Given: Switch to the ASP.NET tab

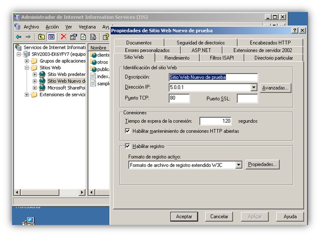Looking at the screenshot, I should [x=201, y=50].
